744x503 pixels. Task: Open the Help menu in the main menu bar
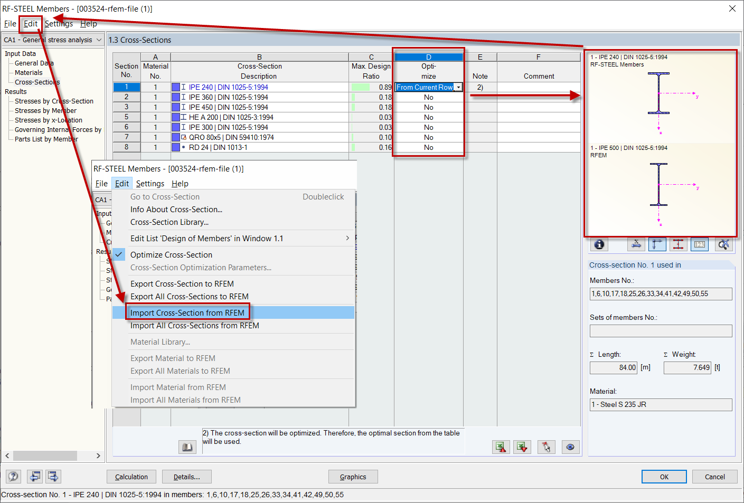click(x=89, y=24)
